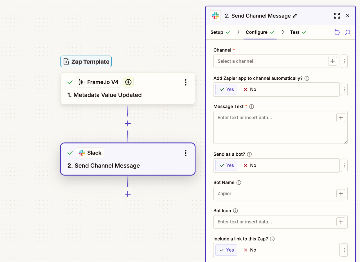360x262 pixels.
Task: Click plus icon between the two steps
Action: click(x=128, y=124)
